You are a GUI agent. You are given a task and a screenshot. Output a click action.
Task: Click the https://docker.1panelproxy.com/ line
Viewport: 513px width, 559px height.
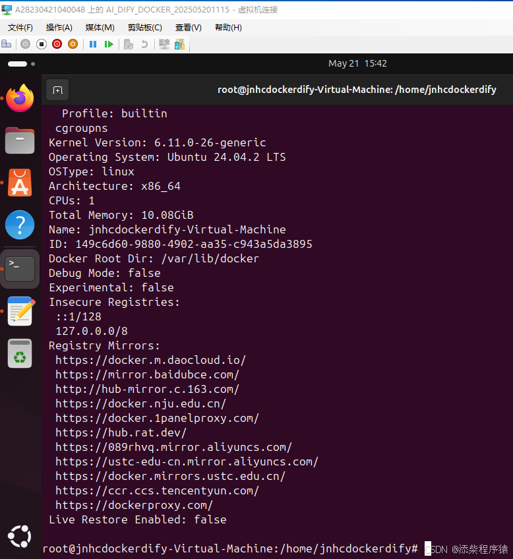157,418
